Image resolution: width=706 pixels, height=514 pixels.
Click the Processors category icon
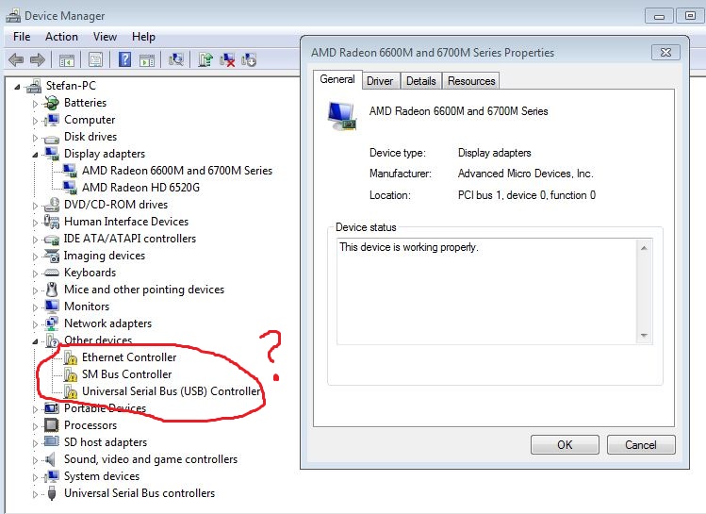[51, 424]
